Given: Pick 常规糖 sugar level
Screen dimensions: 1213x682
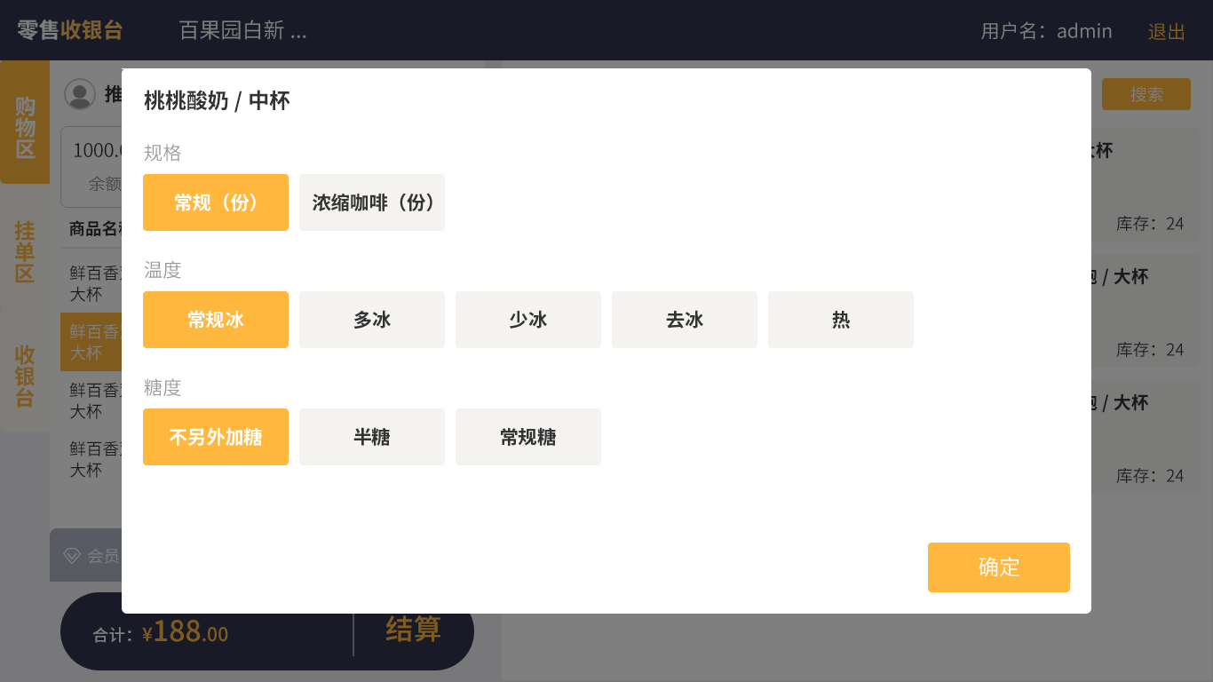Looking at the screenshot, I should tap(528, 437).
